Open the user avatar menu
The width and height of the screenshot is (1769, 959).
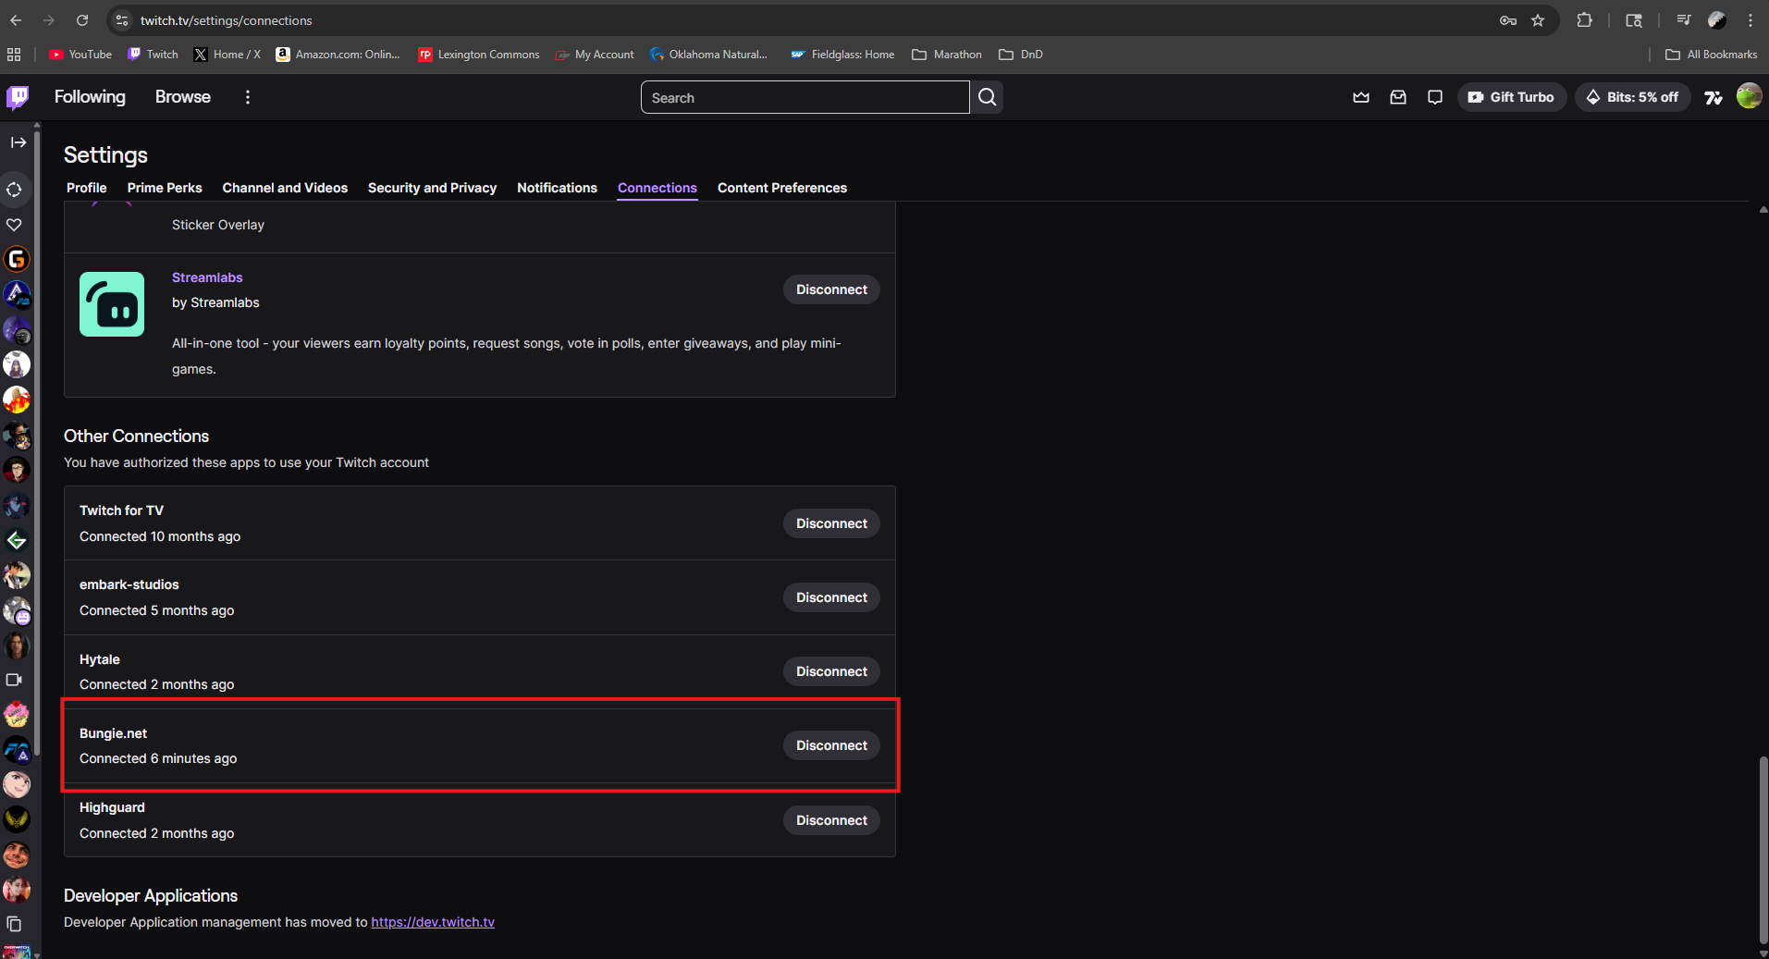click(1748, 96)
